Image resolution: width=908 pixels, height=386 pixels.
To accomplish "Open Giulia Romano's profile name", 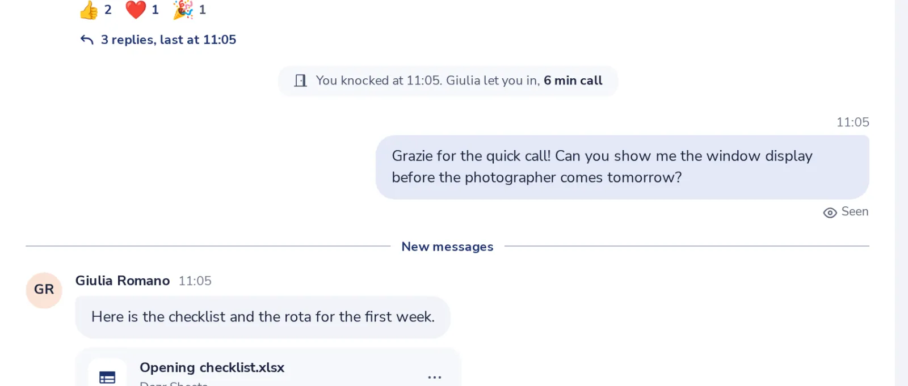I will [x=123, y=281].
